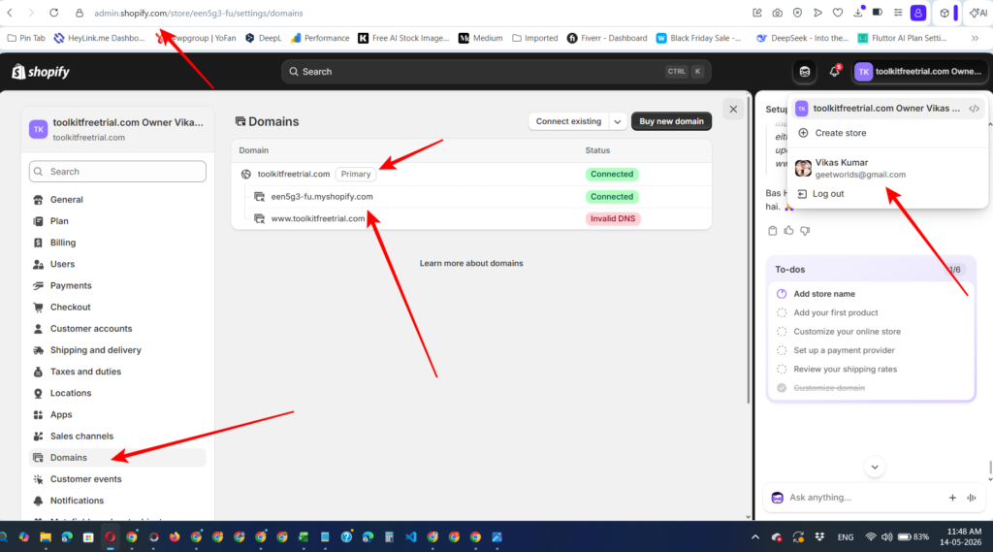The height and width of the screenshot is (552, 993).
Task: Open the Visual Studio Code taskbar icon
Action: pyautogui.click(x=411, y=537)
